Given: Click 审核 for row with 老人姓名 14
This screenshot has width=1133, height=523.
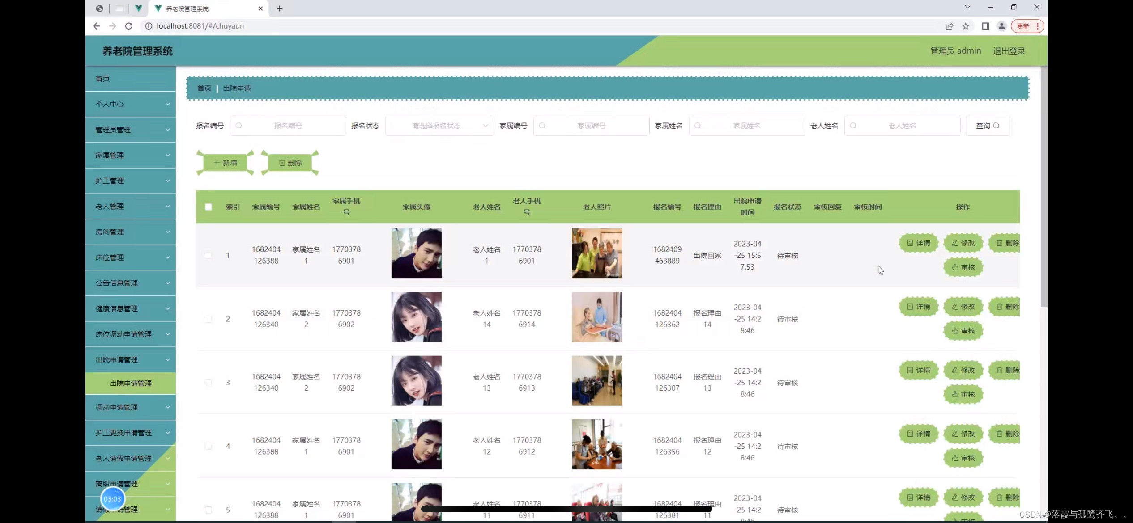Looking at the screenshot, I should pyautogui.click(x=963, y=331).
